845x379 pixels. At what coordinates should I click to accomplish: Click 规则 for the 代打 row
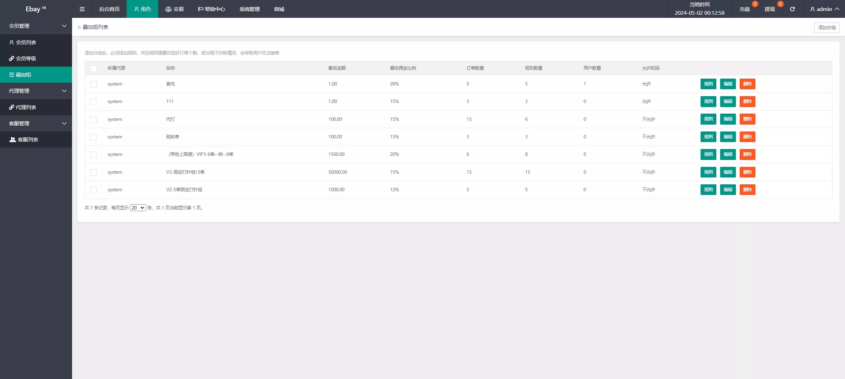tap(708, 119)
